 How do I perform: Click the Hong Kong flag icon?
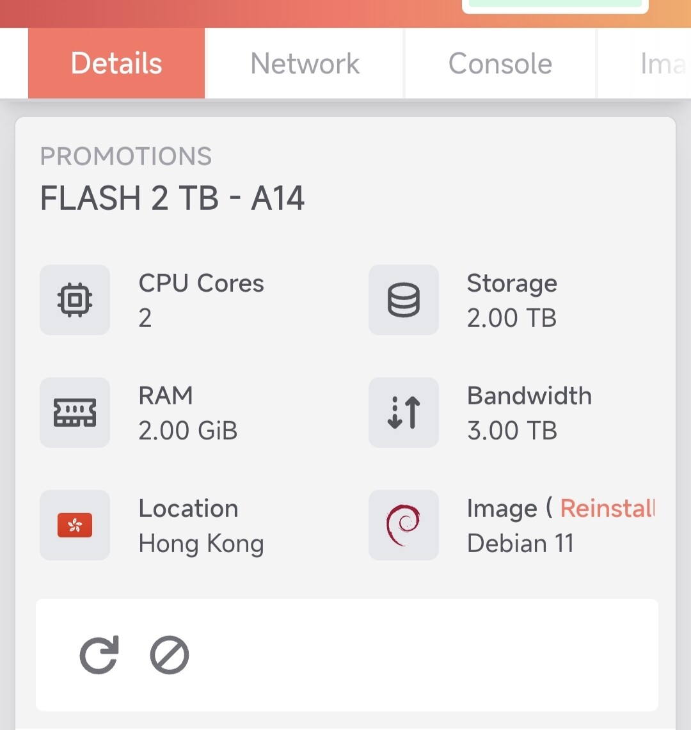point(75,525)
